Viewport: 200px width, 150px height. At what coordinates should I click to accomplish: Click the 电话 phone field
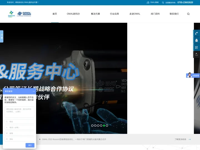coord(19,127)
